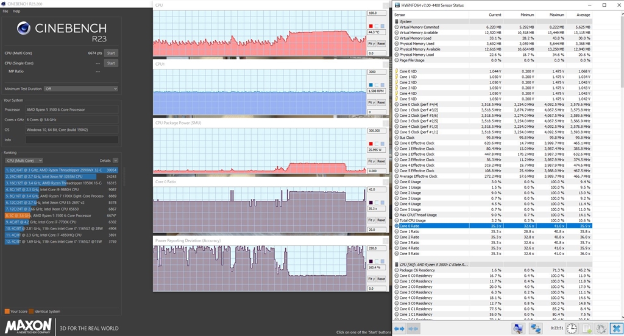Close the CPU temperature graph panel
The height and width of the screenshot is (336, 624).
pyautogui.click(x=386, y=5)
